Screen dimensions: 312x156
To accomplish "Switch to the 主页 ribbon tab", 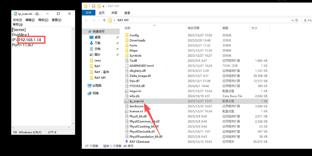I will [102, 13].
